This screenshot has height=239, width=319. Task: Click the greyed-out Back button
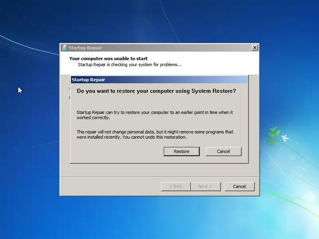pos(176,186)
